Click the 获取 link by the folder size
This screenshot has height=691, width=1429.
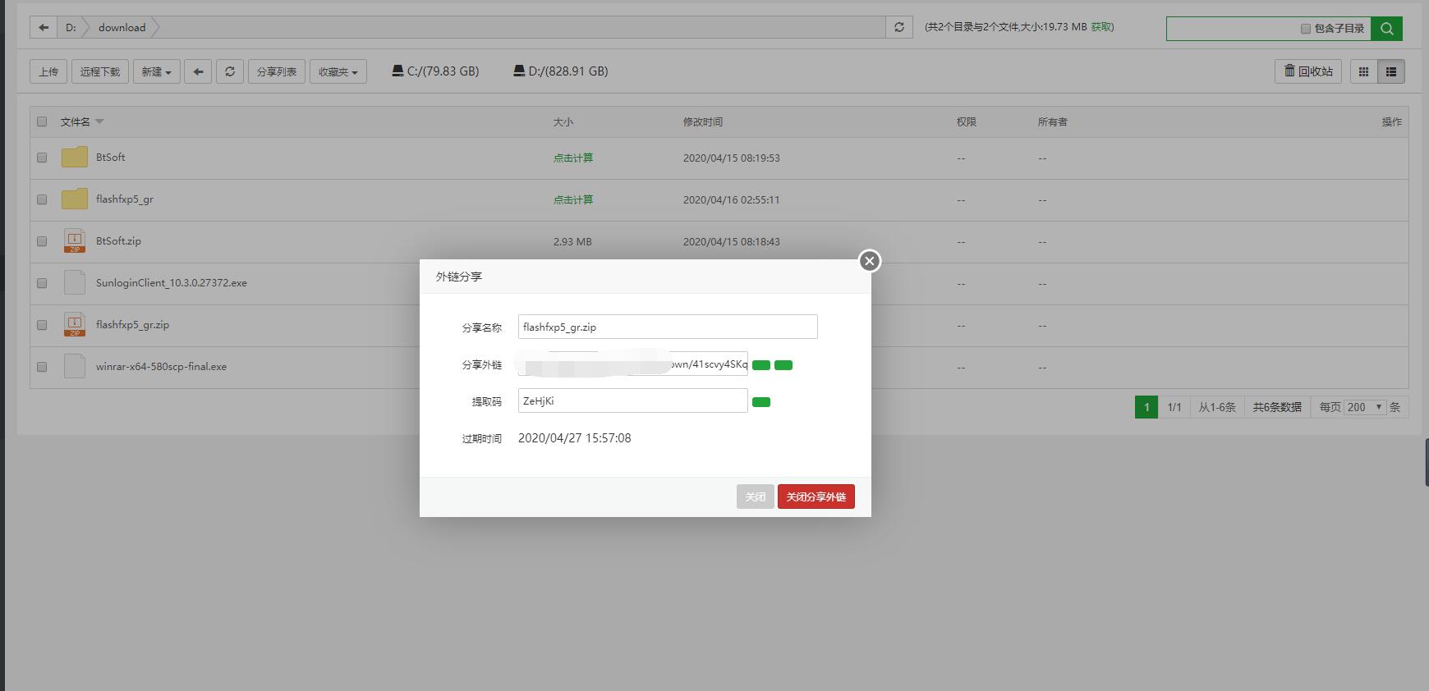1102,27
